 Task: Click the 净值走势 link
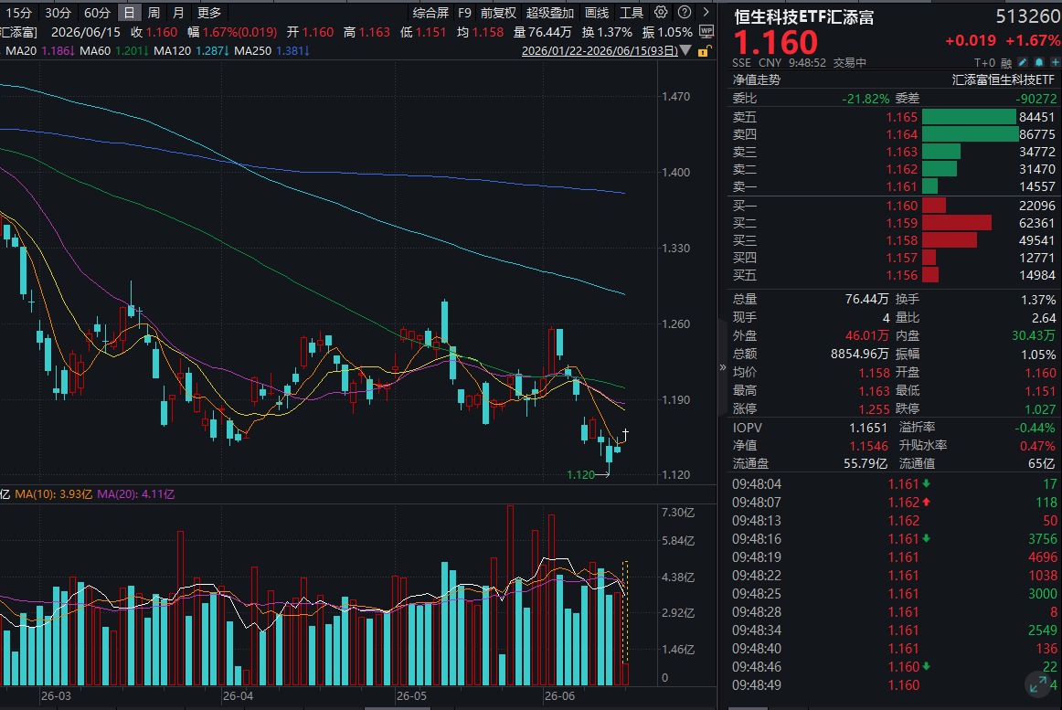[x=757, y=79]
